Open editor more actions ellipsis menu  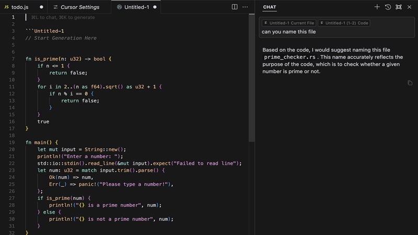245,7
